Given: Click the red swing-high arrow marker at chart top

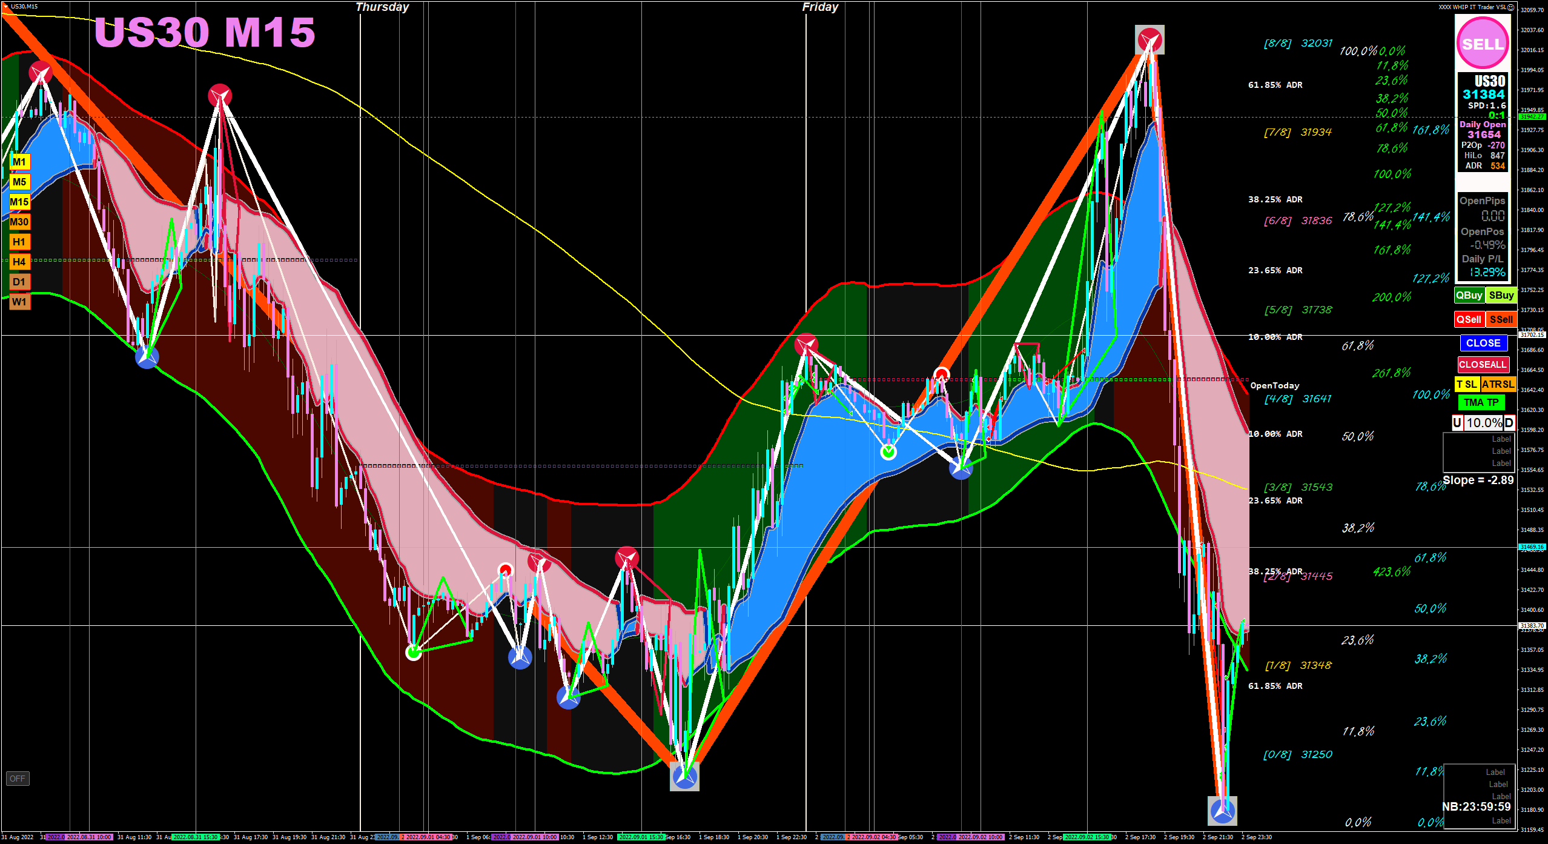Looking at the screenshot, I should 1149,40.
